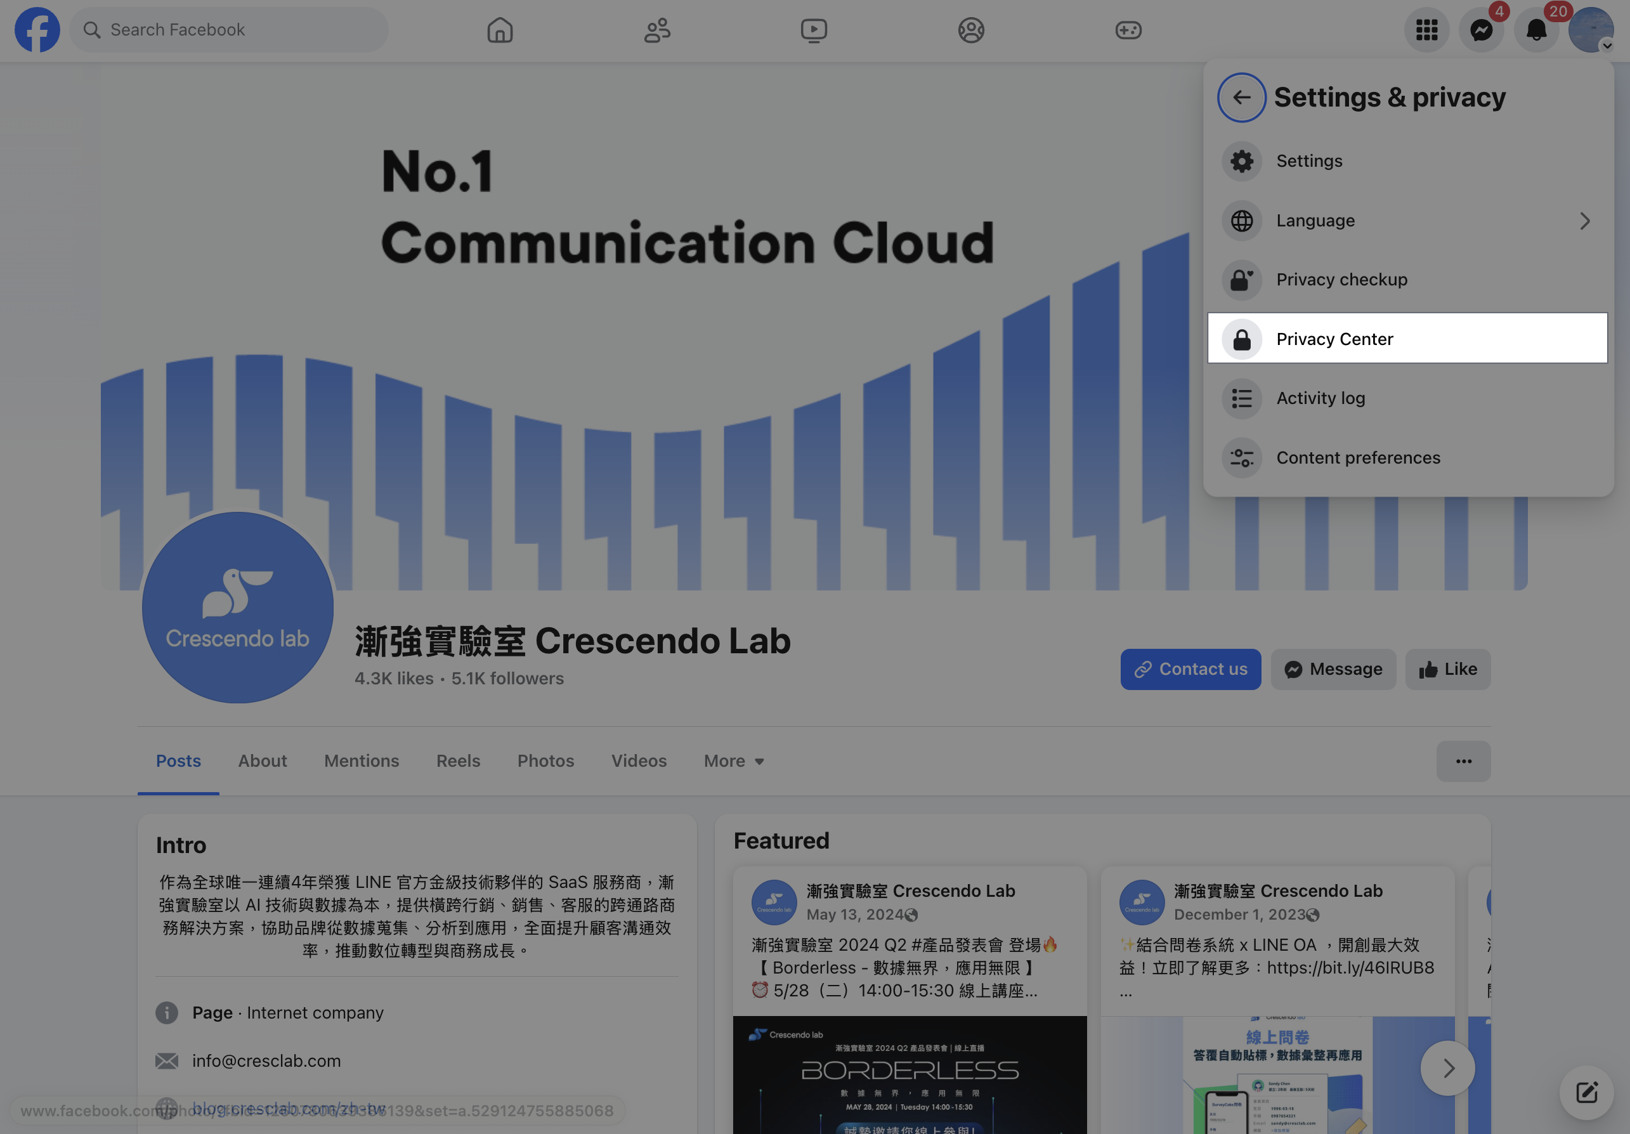
Task: Open the account profile avatar menu
Action: pos(1591,30)
